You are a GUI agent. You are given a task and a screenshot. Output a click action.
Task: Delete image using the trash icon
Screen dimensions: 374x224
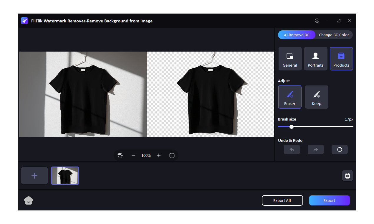(347, 176)
